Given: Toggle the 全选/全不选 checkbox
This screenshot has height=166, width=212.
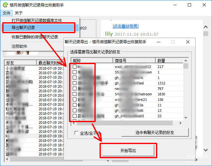Looking at the screenshot, I should pos(76,133).
